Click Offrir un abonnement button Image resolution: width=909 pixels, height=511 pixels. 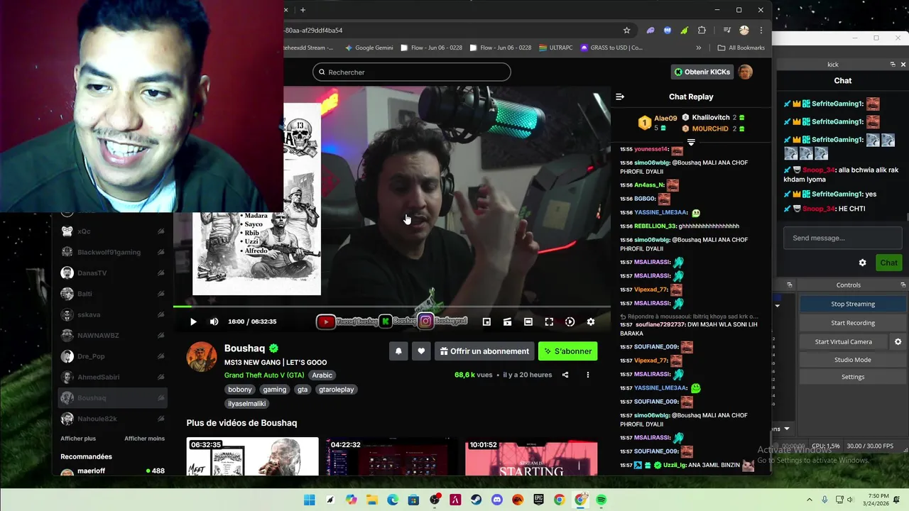coord(484,351)
